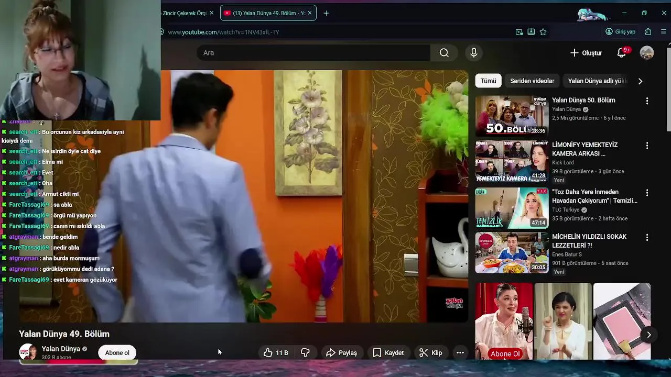671x377 pixels.
Task: Click the install/download icon in address bar
Action: point(531,32)
